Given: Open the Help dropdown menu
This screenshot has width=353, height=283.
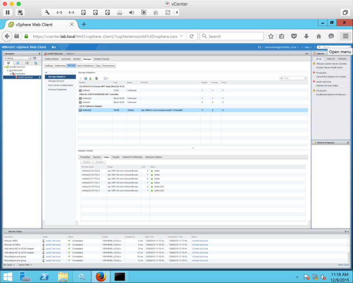Looking at the screenshot, I should coord(308,47).
